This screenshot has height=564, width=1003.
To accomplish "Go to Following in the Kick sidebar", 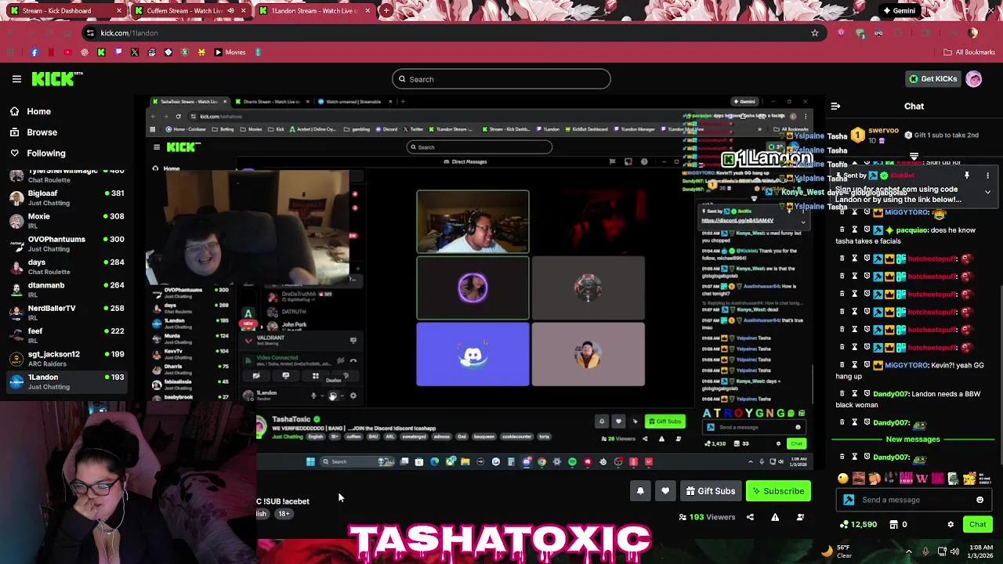I will 38,153.
